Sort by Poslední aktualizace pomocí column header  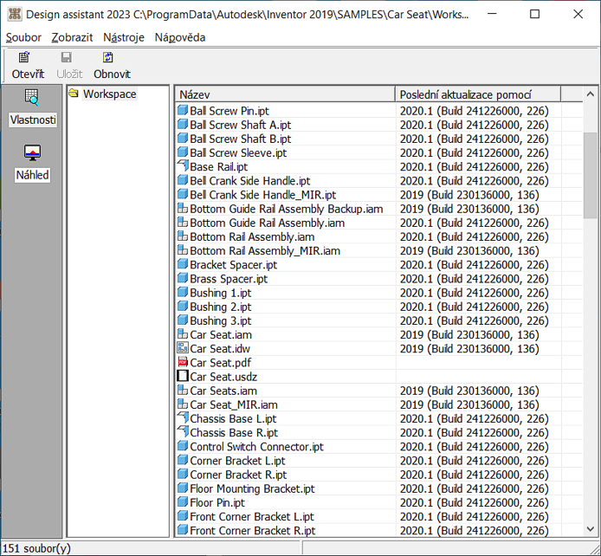pos(478,94)
